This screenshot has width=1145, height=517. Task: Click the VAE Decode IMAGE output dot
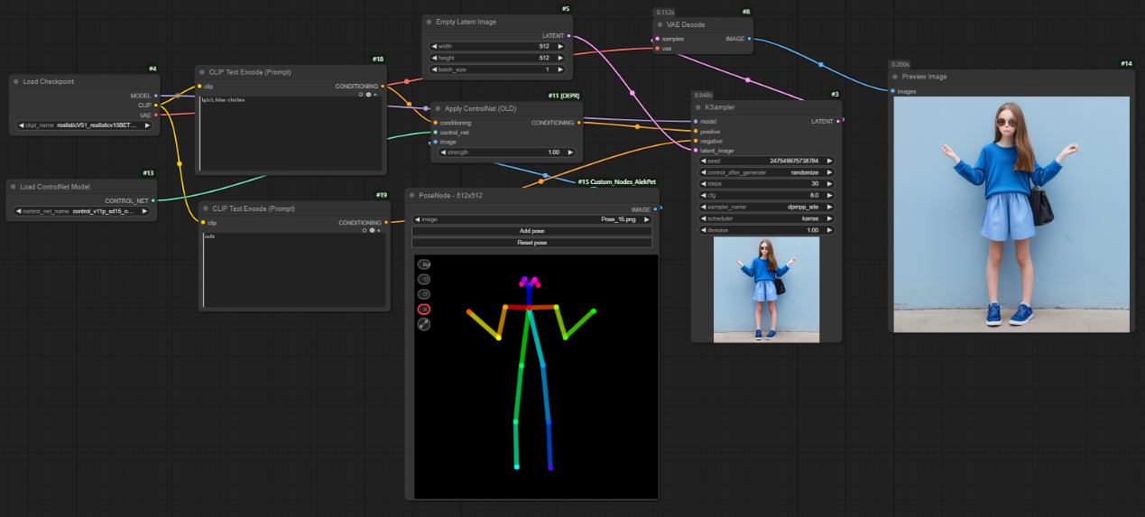point(750,39)
